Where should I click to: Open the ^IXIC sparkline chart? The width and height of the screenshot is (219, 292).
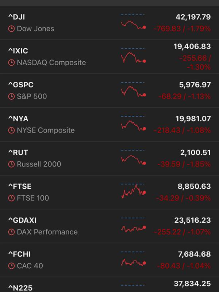point(133,56)
